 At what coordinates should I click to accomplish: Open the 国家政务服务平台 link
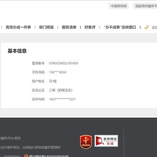145,6
